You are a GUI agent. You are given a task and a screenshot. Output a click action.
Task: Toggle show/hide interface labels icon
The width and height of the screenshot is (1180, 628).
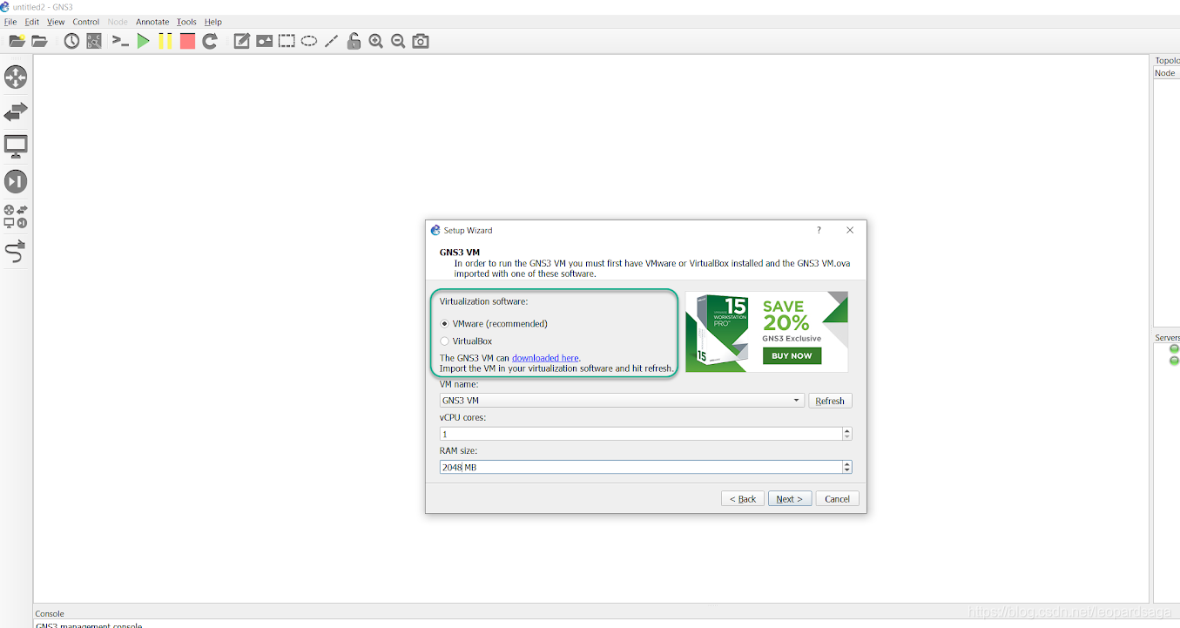pyautogui.click(x=94, y=41)
